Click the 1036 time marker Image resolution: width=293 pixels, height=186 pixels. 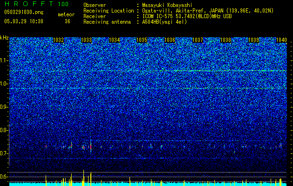click(170, 40)
